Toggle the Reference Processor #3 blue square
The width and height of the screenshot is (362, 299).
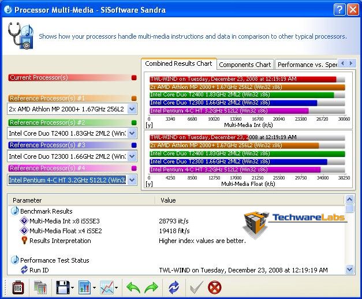(134, 145)
